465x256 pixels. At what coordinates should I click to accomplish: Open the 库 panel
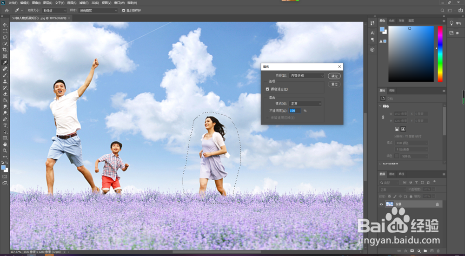[x=456, y=33]
